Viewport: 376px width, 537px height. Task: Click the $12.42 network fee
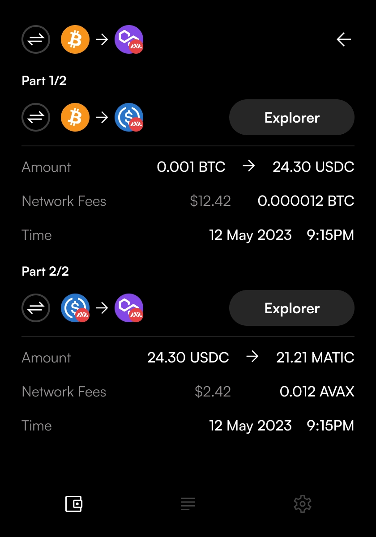coord(210,201)
